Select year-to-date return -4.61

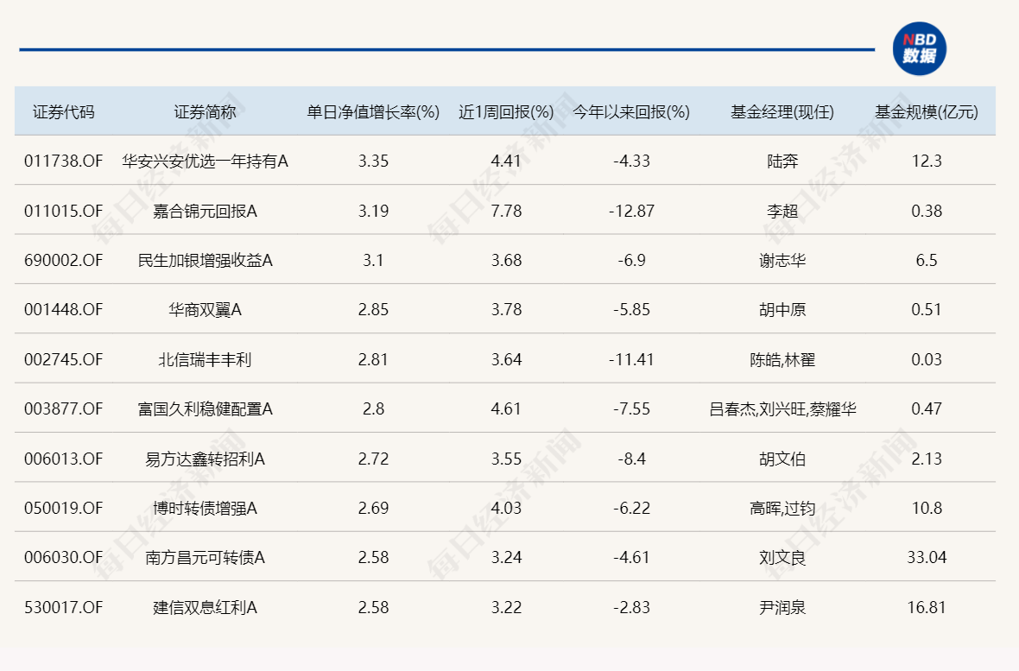[x=631, y=558]
